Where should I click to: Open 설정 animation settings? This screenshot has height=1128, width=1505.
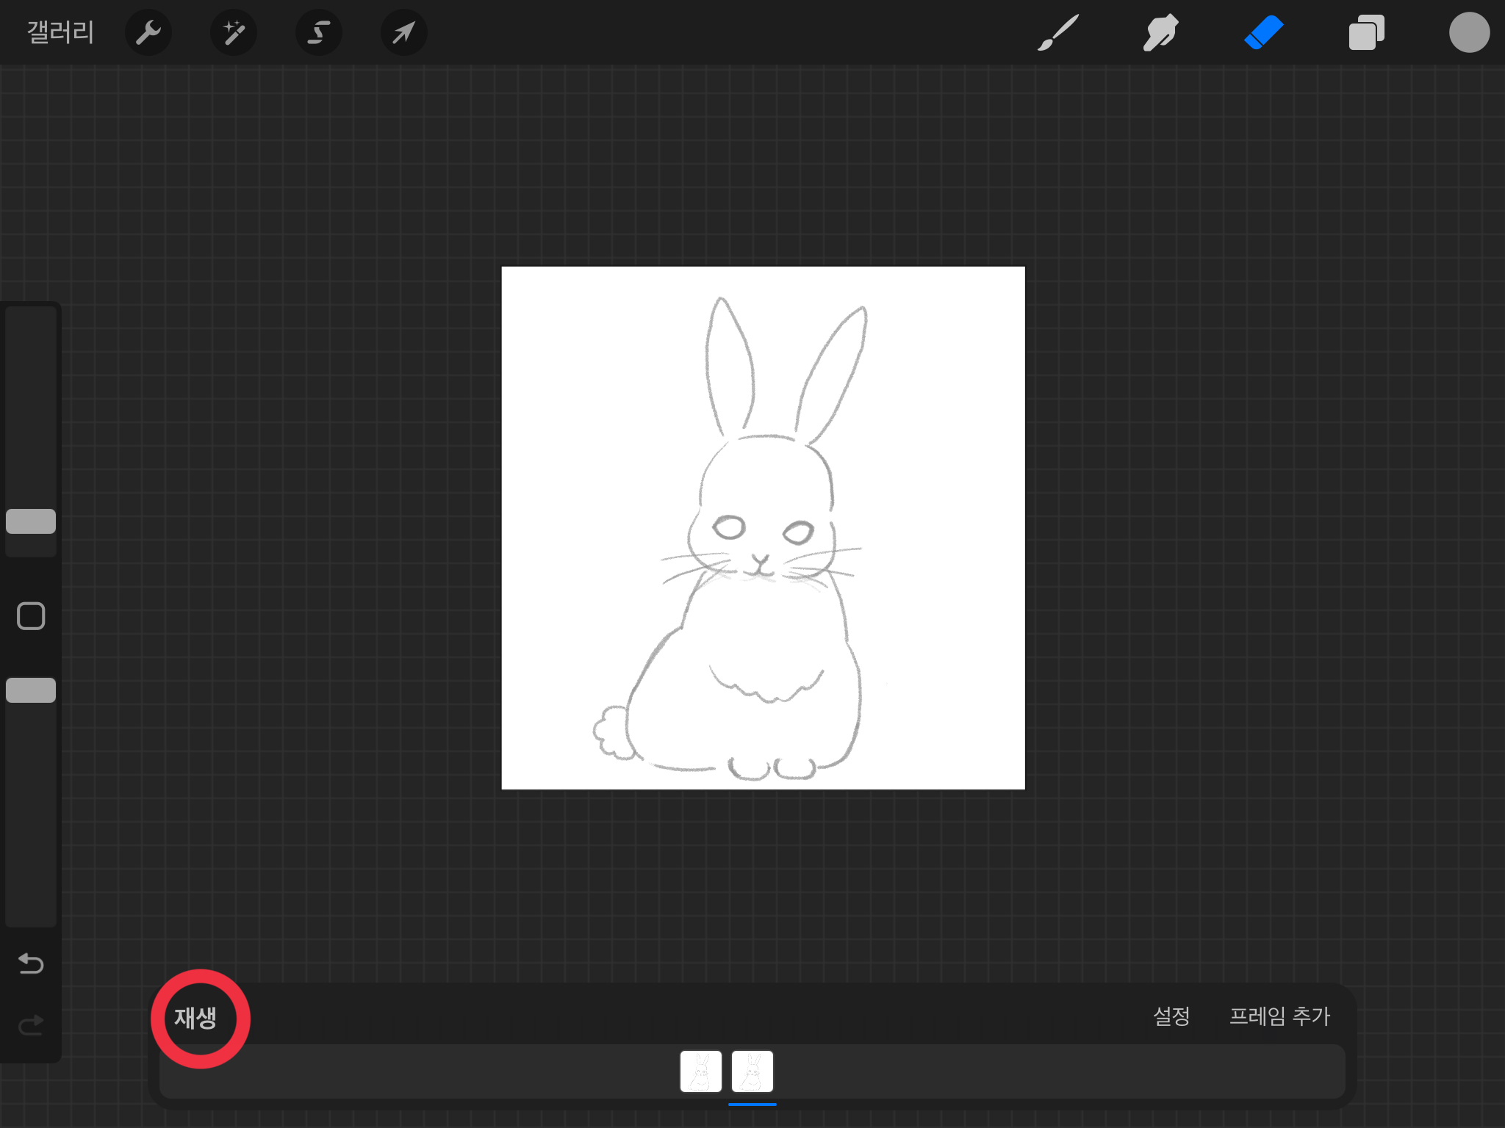click(1171, 1016)
